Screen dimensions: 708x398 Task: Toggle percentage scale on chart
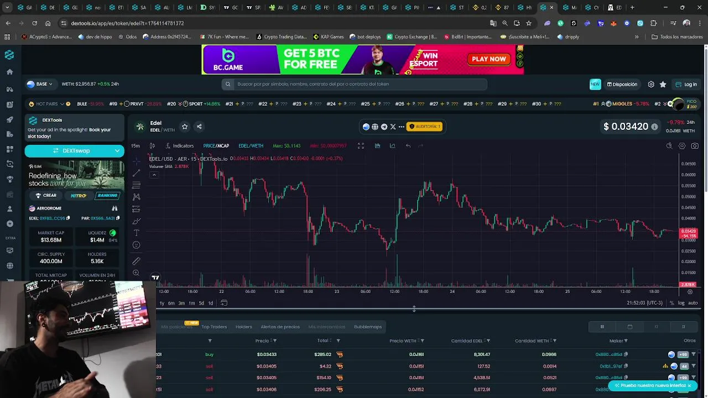point(671,303)
